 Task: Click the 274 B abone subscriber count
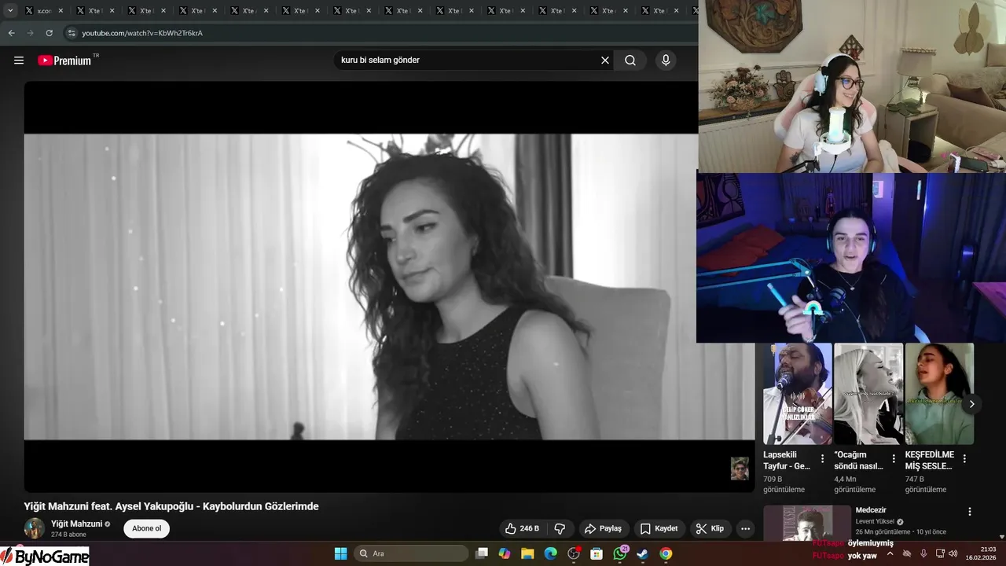click(x=68, y=535)
